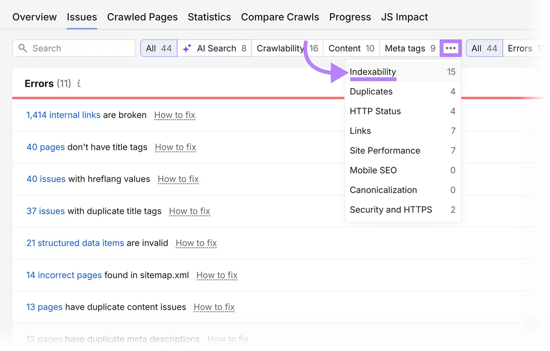
Task: Select the All 44 severity filter
Action: tap(484, 48)
